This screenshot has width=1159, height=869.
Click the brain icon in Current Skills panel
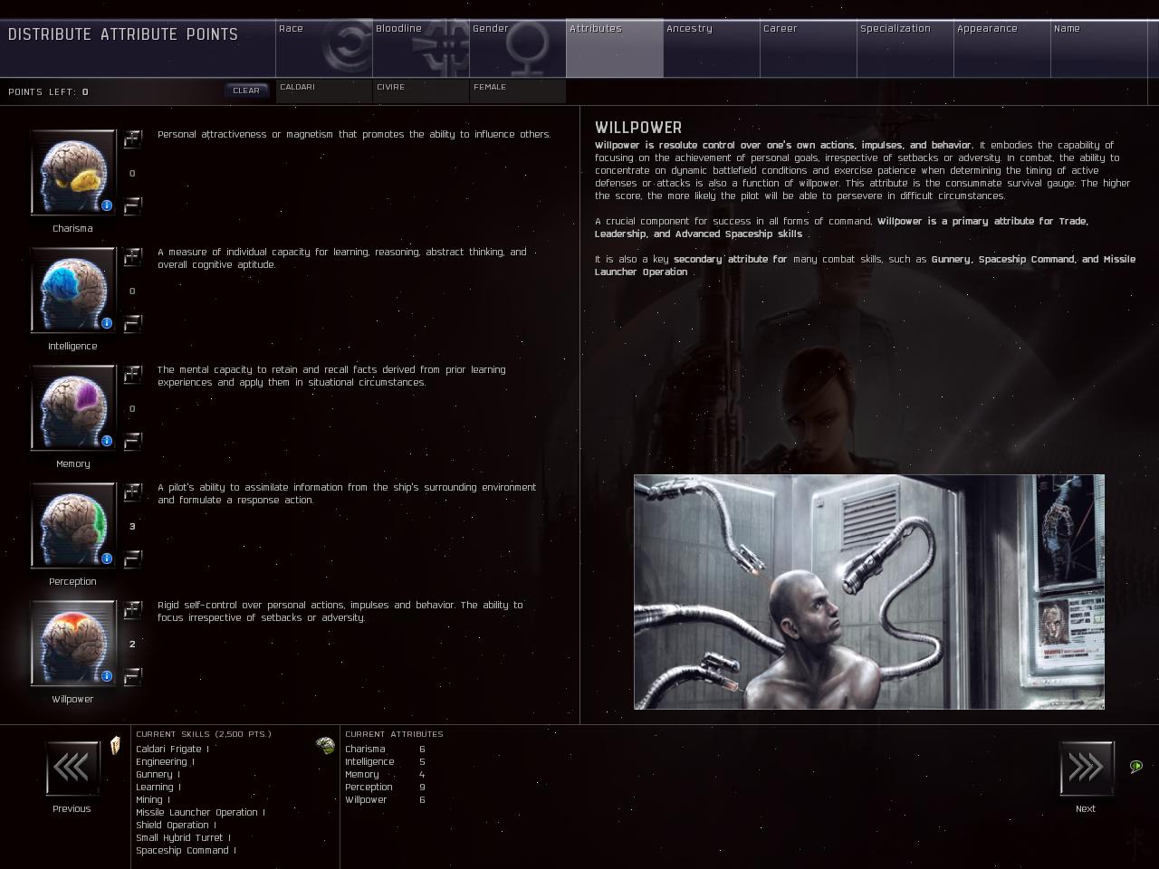click(325, 745)
